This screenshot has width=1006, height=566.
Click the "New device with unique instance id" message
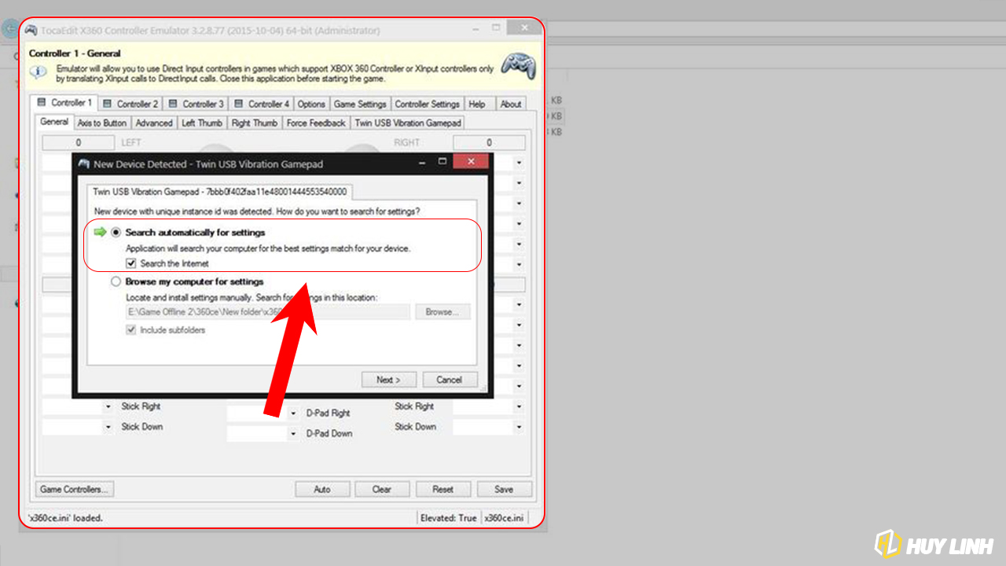point(257,211)
